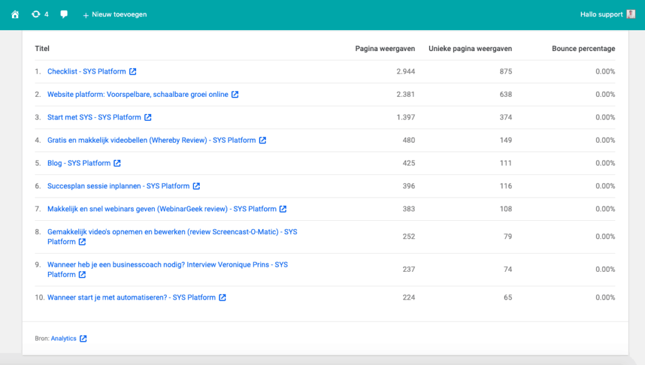
Task: Click external icon beside Succesplan sessie inplannen
Action: click(x=197, y=186)
